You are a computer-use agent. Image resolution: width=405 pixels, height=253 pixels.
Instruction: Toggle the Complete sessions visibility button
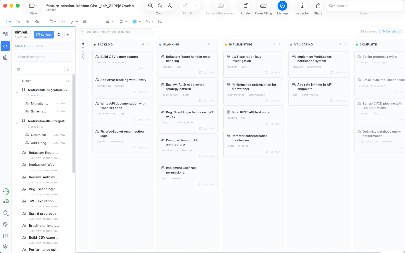pos(390,31)
